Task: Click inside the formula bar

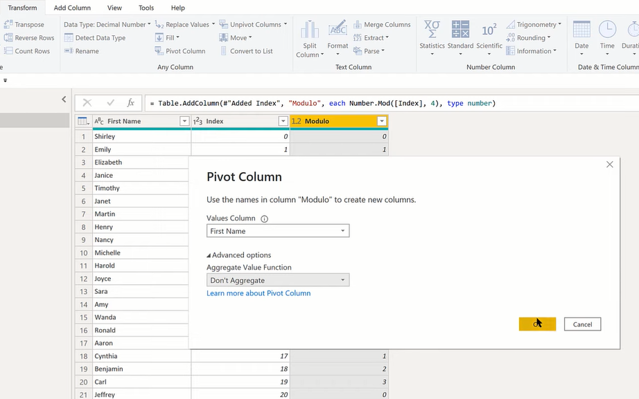Action: [x=391, y=103]
